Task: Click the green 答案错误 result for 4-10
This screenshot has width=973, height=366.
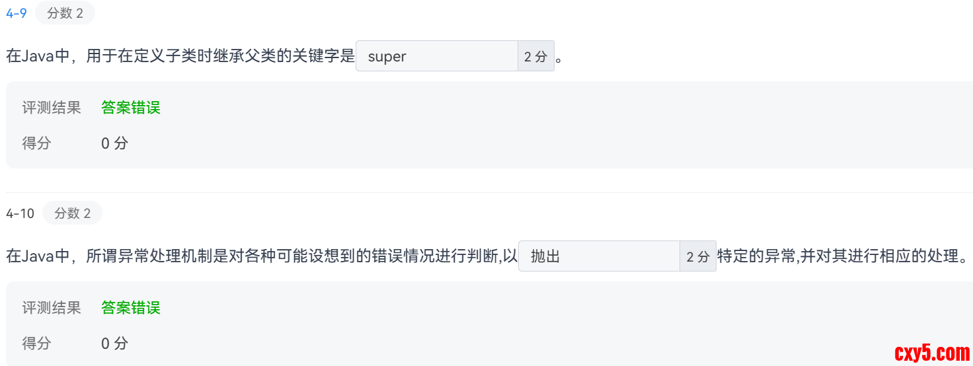Action: (131, 308)
